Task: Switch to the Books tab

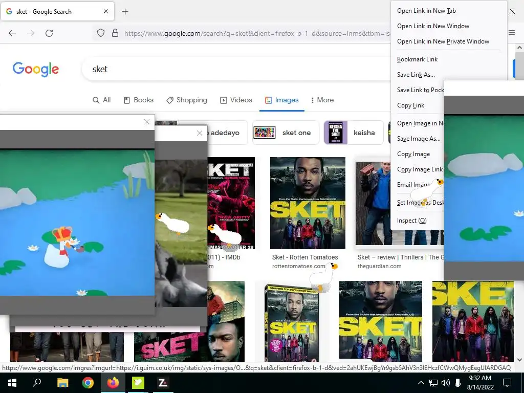Action: point(139,100)
